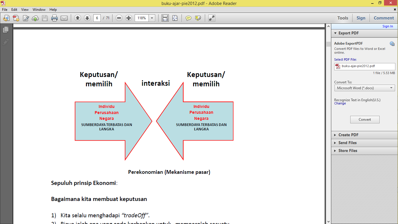Add a sticky note comment icon
Viewport: 398px width, 224px height.
[x=189, y=18]
